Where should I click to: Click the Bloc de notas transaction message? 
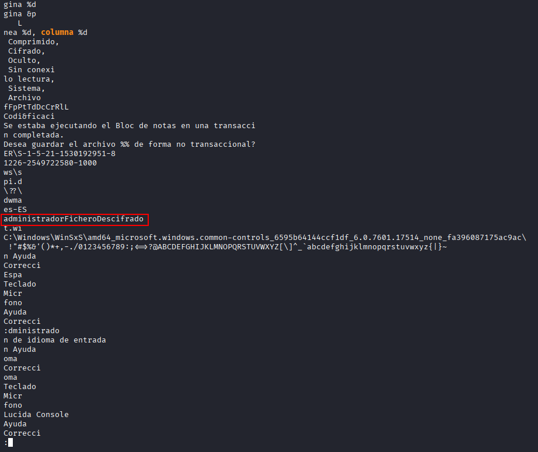click(x=130, y=126)
